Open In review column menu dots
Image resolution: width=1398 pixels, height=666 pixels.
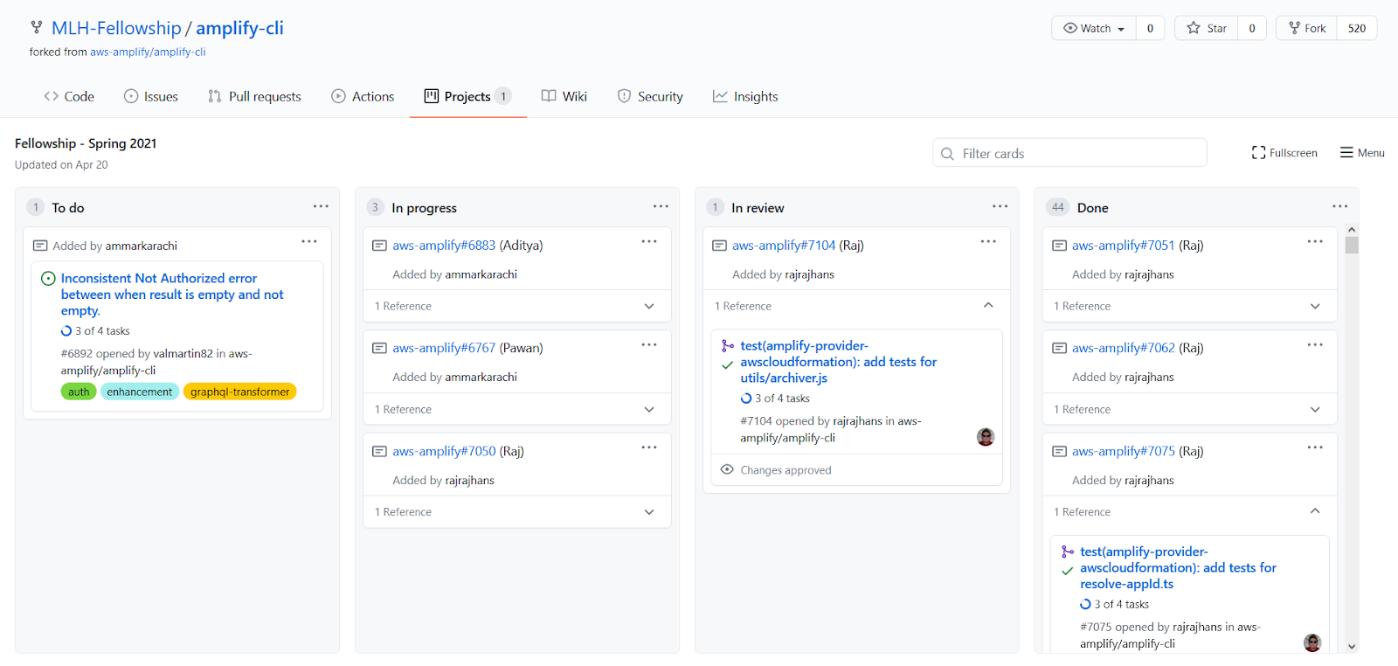coord(1000,206)
